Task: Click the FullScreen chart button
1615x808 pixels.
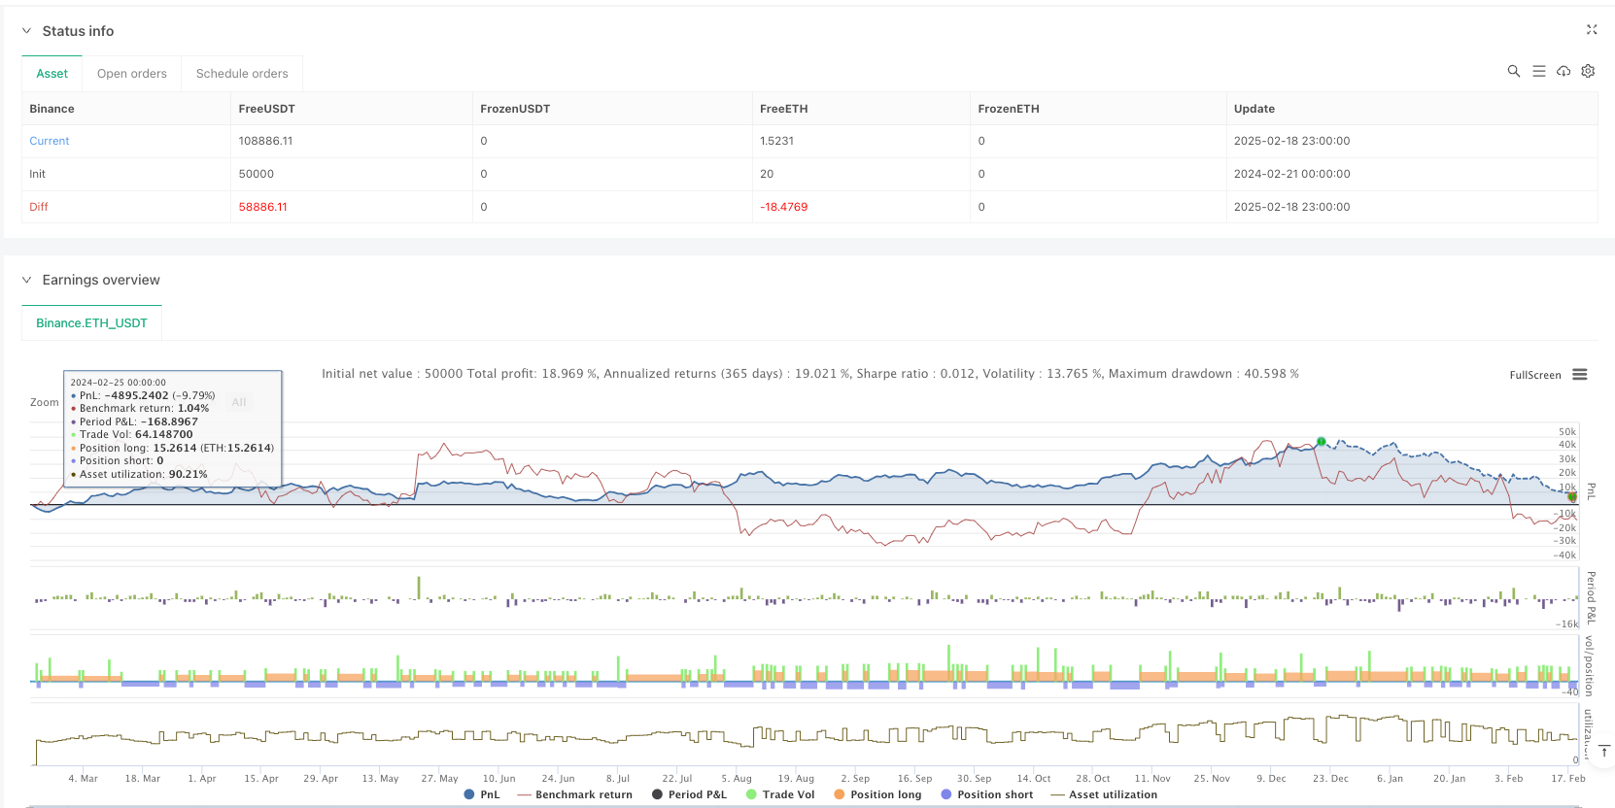Action: pos(1535,375)
